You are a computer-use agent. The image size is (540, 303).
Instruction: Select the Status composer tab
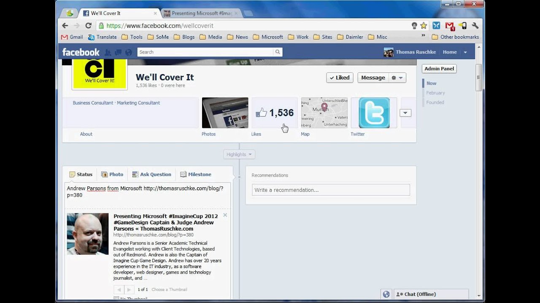tap(81, 174)
